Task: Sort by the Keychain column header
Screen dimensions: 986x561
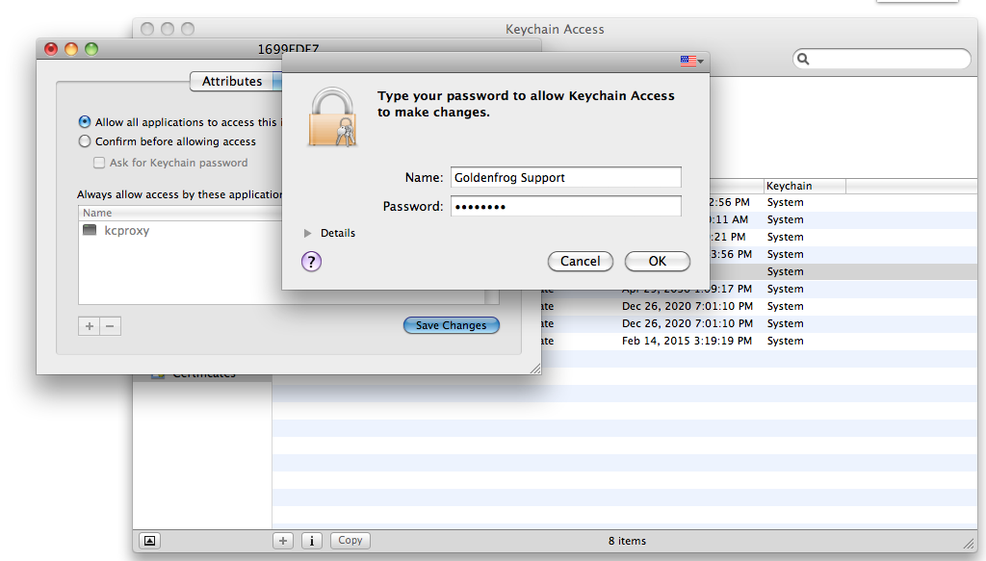Action: [x=805, y=186]
